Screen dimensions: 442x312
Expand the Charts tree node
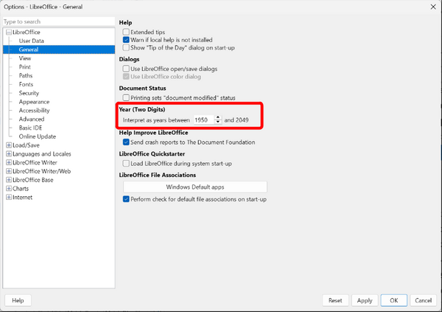click(x=9, y=189)
